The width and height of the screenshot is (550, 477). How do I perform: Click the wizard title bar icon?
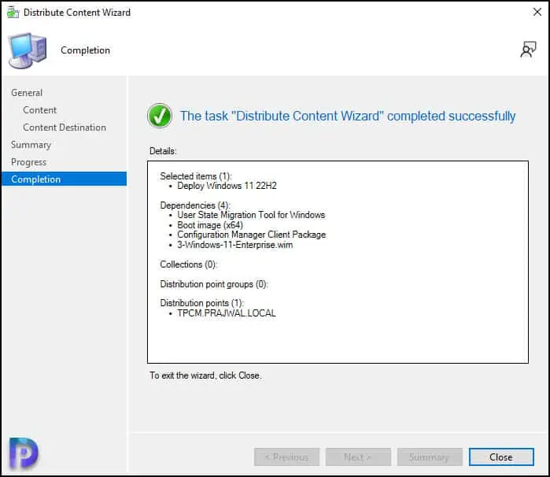tap(13, 13)
